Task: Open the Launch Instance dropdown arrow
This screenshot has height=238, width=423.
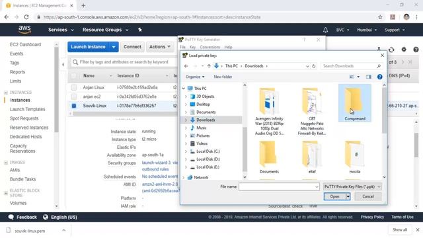Action: 114,47
